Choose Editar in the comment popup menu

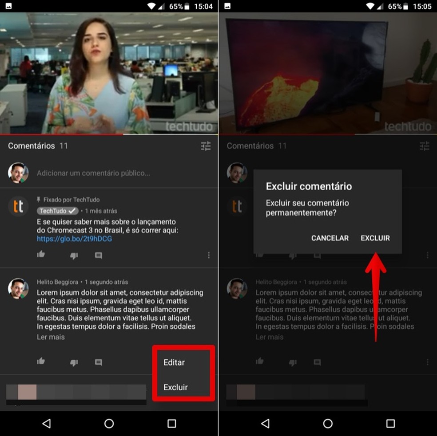(174, 362)
